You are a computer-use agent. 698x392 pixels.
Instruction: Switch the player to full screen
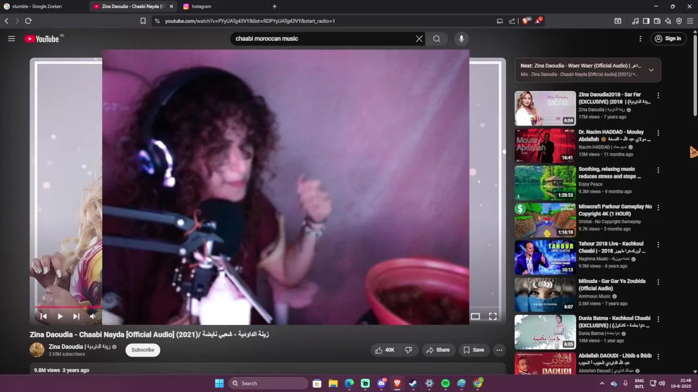(x=493, y=316)
